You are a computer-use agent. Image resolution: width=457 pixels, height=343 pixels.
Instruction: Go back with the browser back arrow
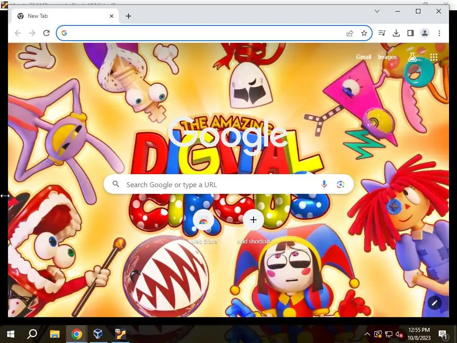[x=18, y=33]
